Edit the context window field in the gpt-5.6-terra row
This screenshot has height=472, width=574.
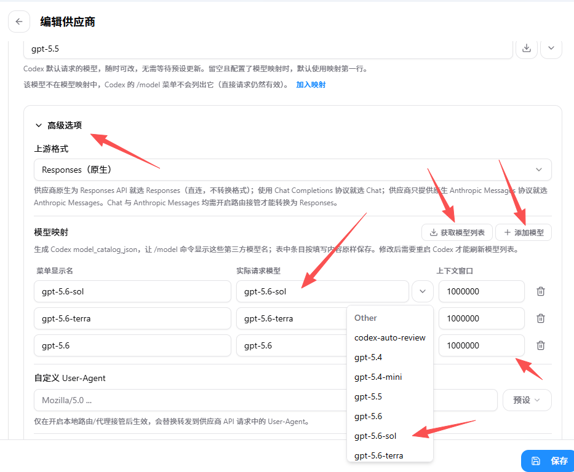481,318
